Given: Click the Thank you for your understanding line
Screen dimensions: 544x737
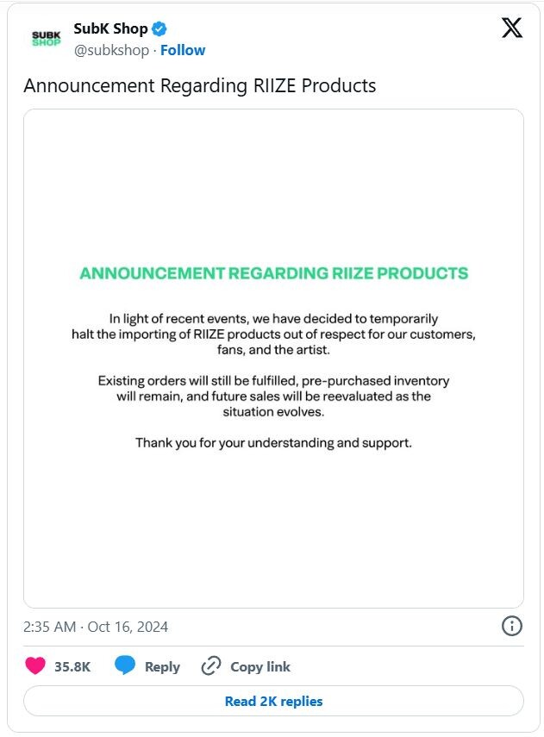Looking at the screenshot, I should click(273, 443).
